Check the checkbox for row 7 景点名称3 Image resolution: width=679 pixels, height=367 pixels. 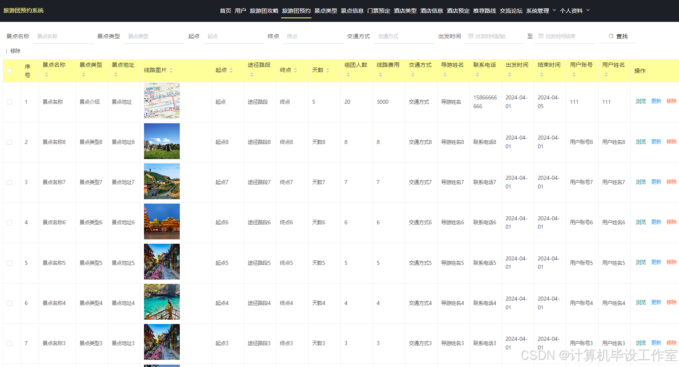click(x=10, y=344)
